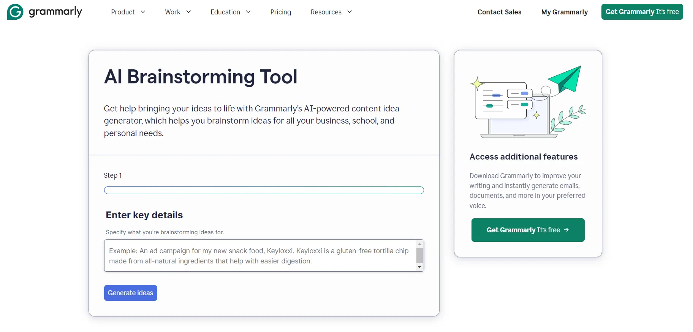Click the text area scroll up arrow
This screenshot has width=693, height=332.
click(419, 244)
